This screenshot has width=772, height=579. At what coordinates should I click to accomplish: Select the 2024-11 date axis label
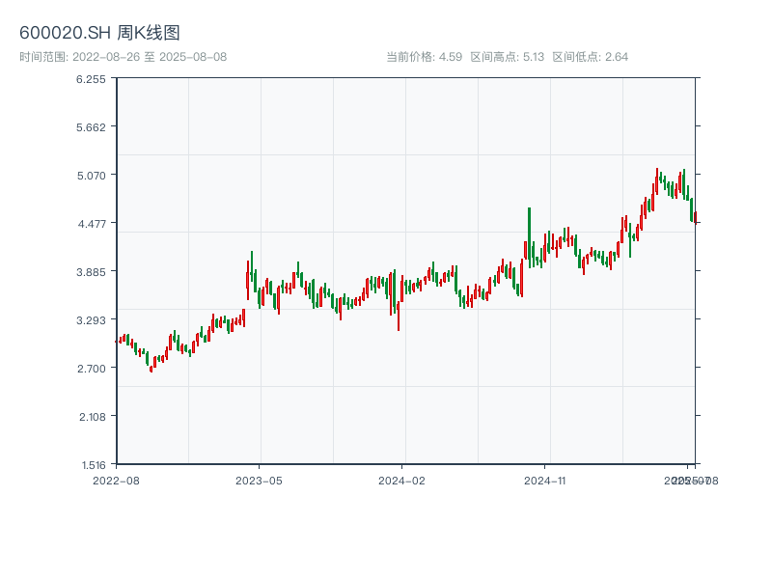pos(545,480)
